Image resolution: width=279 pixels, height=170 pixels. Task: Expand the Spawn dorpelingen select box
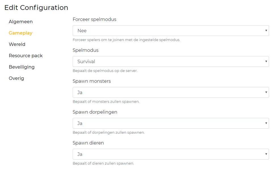(x=171, y=123)
